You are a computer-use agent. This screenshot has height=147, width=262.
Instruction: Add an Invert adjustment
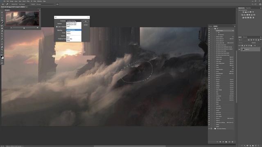tap(243, 18)
